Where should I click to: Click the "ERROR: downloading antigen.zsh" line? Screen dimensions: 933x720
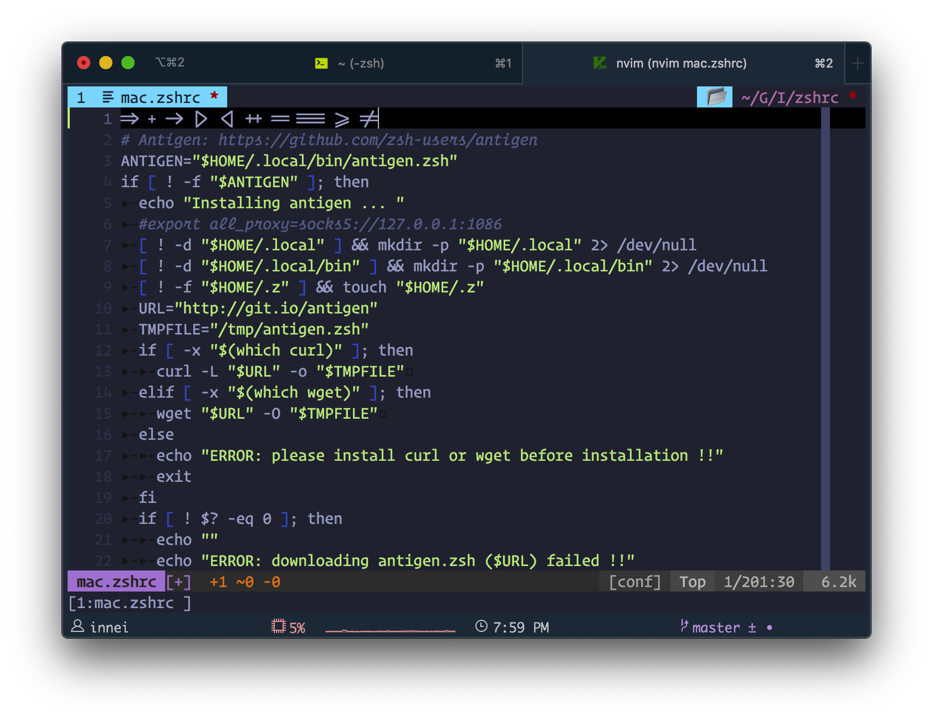pyautogui.click(x=396, y=561)
